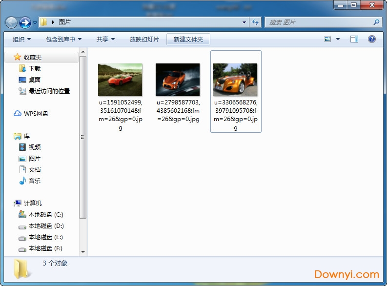Open 本地磁盘 (C:)
387x286 pixels.
tap(46, 215)
